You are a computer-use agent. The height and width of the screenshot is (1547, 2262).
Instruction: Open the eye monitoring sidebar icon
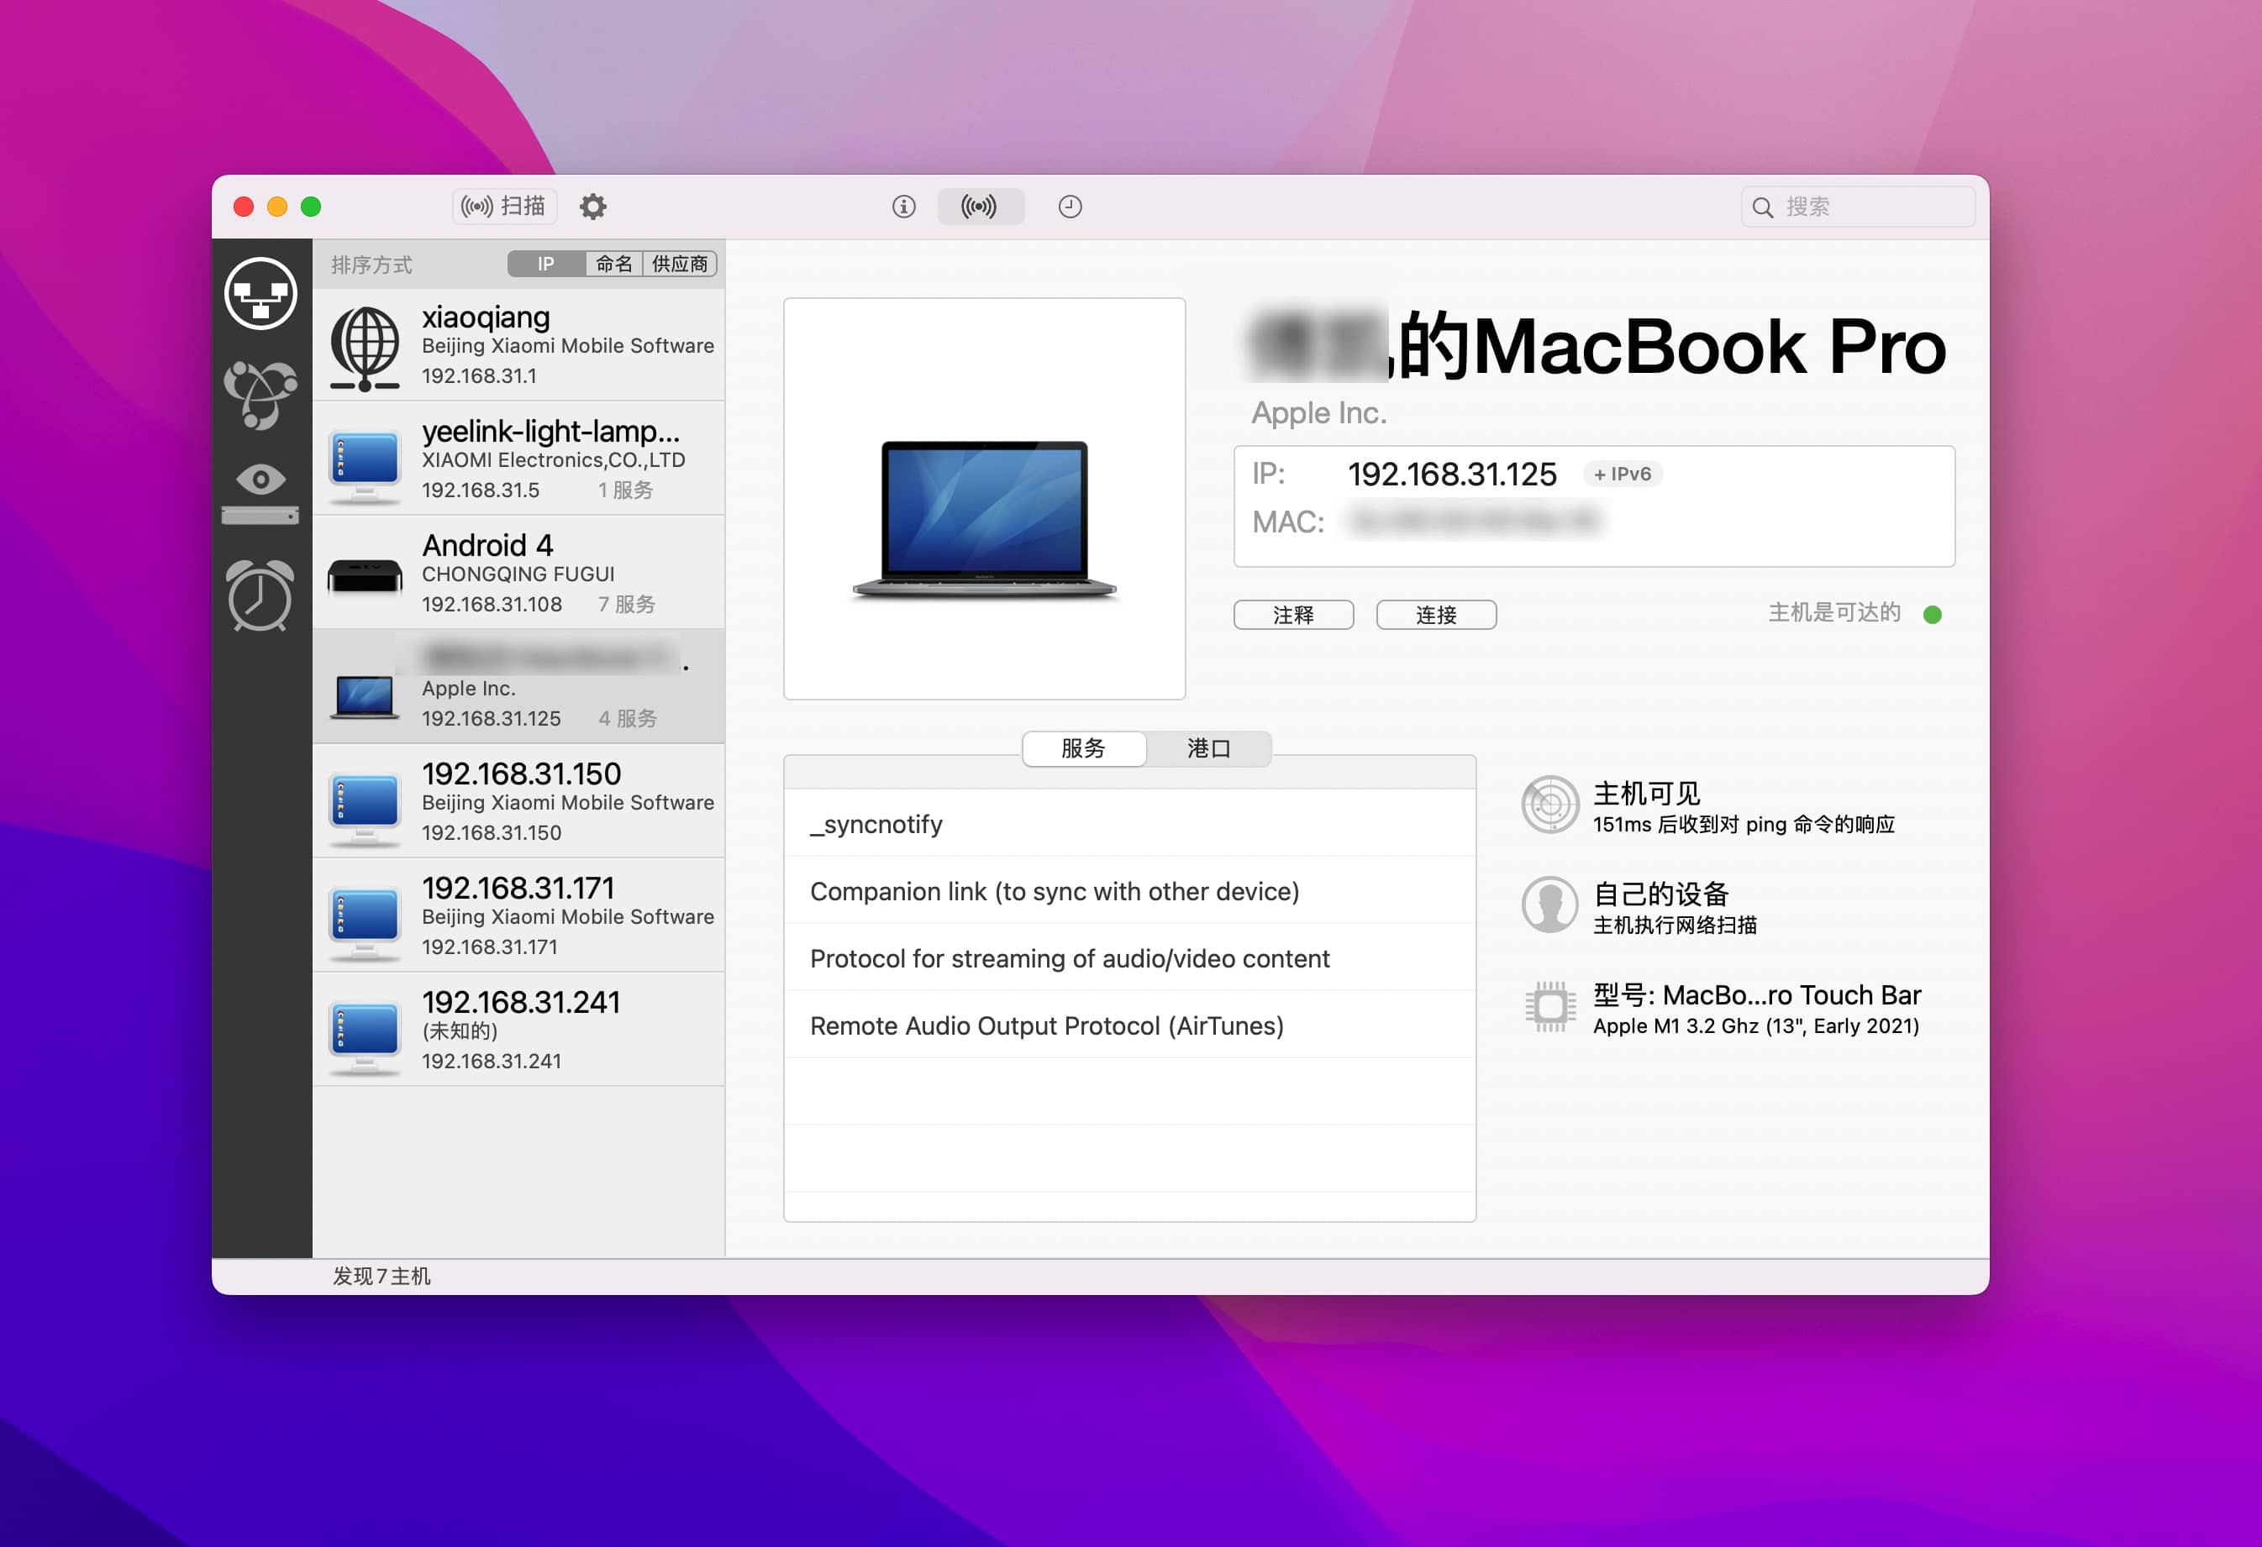click(260, 495)
